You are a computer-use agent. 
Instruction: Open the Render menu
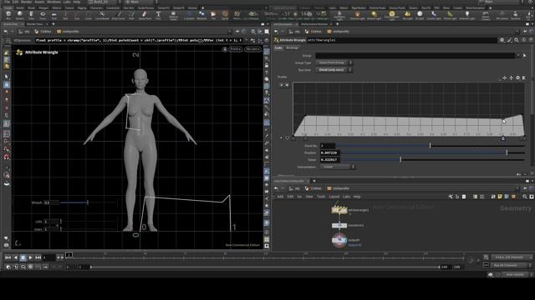(x=26, y=2)
